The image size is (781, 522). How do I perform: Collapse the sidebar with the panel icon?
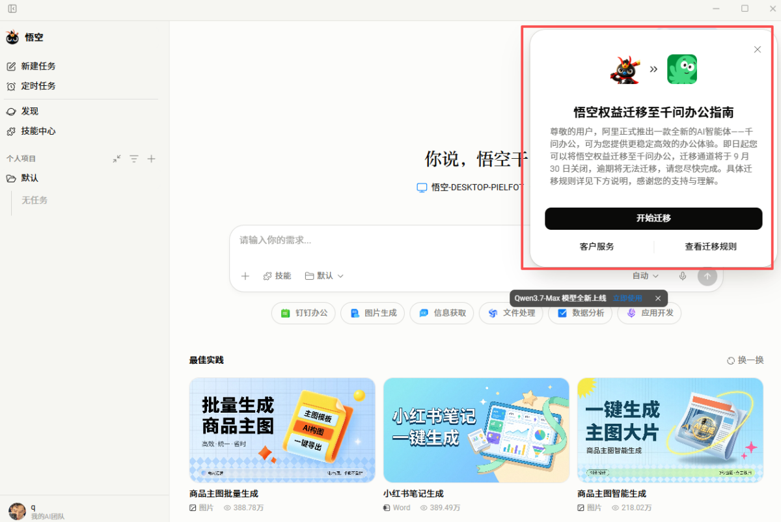(12, 9)
